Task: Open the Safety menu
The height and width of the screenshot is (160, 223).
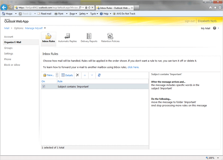Action: pos(84,14)
